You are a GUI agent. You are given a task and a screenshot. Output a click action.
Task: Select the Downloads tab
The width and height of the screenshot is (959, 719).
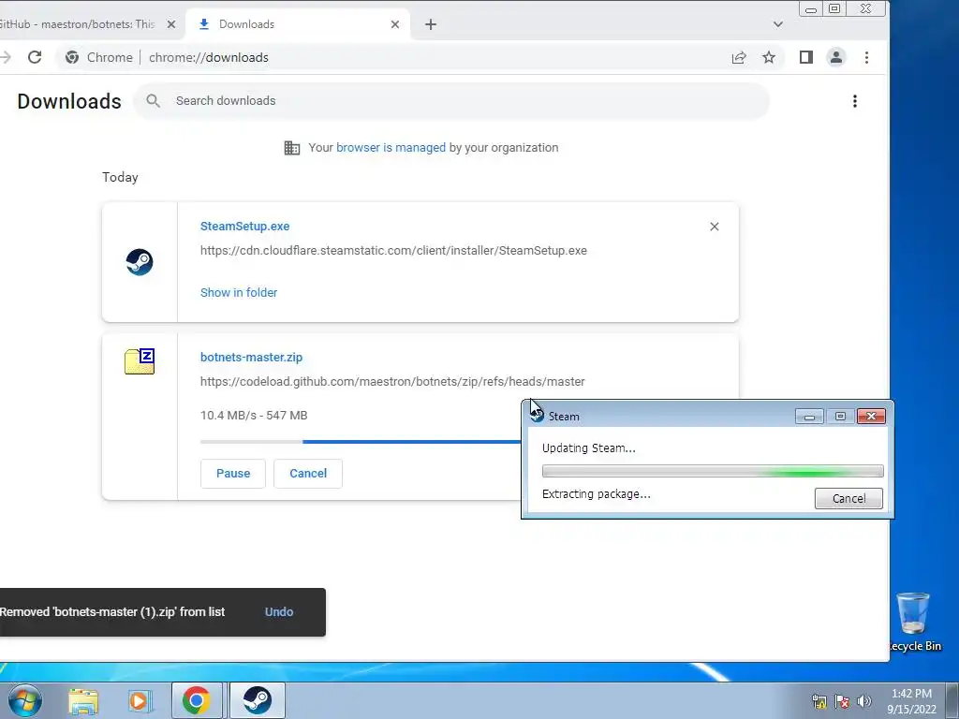click(298, 24)
